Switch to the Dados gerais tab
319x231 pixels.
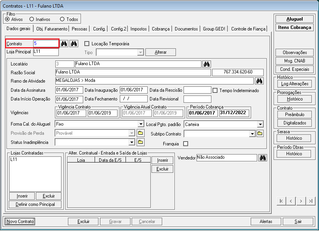tap(18, 29)
